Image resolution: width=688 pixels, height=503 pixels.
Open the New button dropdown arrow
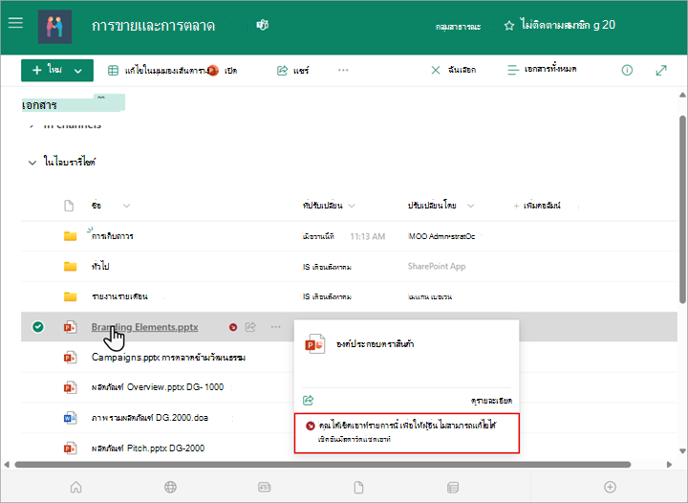(x=78, y=71)
